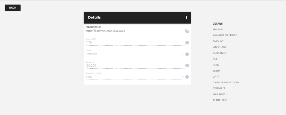Jump to Payment Gateway section
The image size is (286, 115).
click(x=225, y=35)
